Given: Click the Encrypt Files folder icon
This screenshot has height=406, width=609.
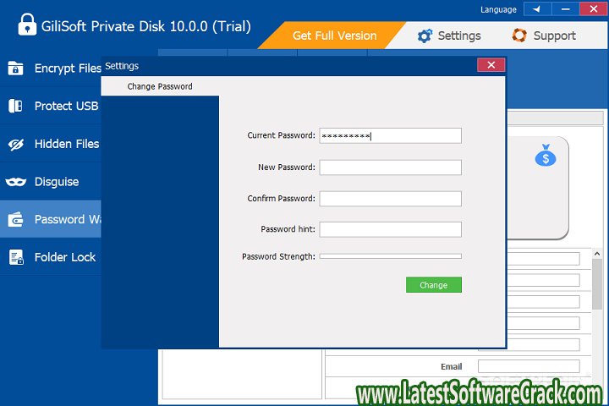Looking at the screenshot, I should [x=15, y=69].
